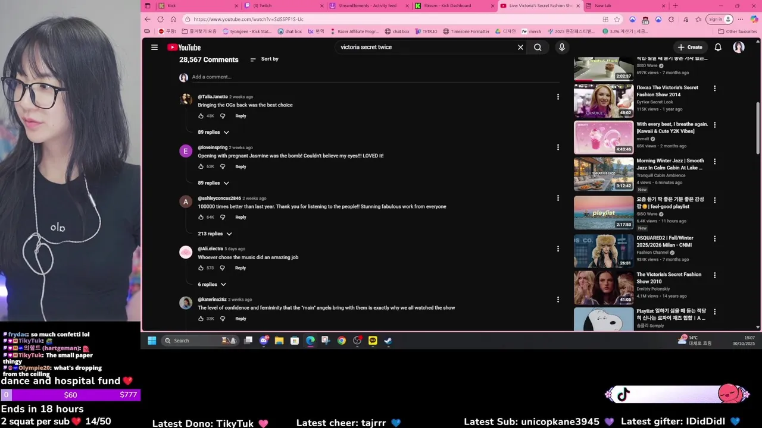This screenshot has width=762, height=428.
Task: Open Victoria's Secret Fashion Show 2014 thumbnail
Action: tap(604, 101)
